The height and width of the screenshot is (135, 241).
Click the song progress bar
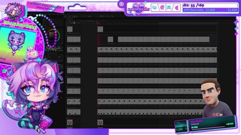208,128
